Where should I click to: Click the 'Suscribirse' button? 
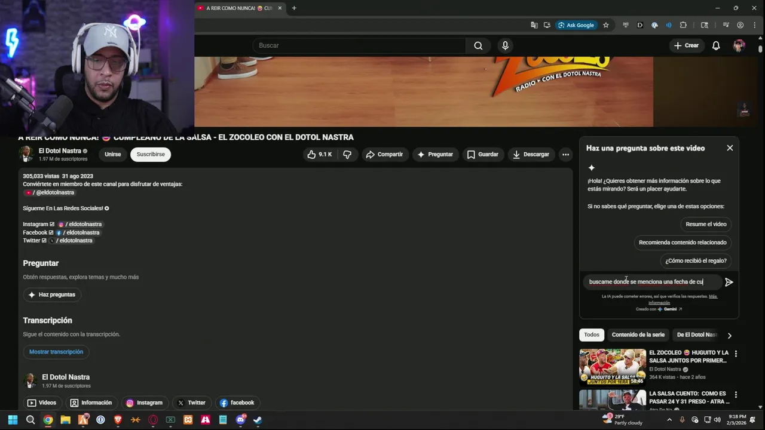[x=151, y=154]
